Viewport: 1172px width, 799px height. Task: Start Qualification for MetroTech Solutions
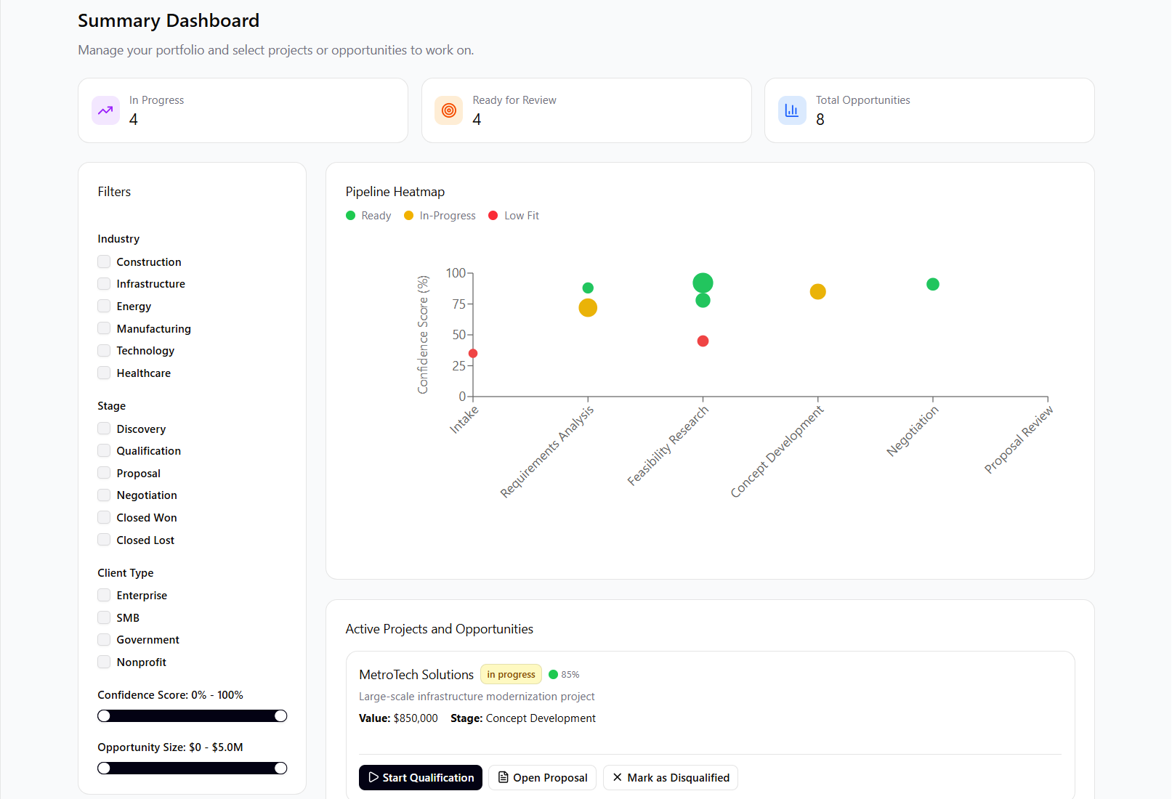pos(420,777)
